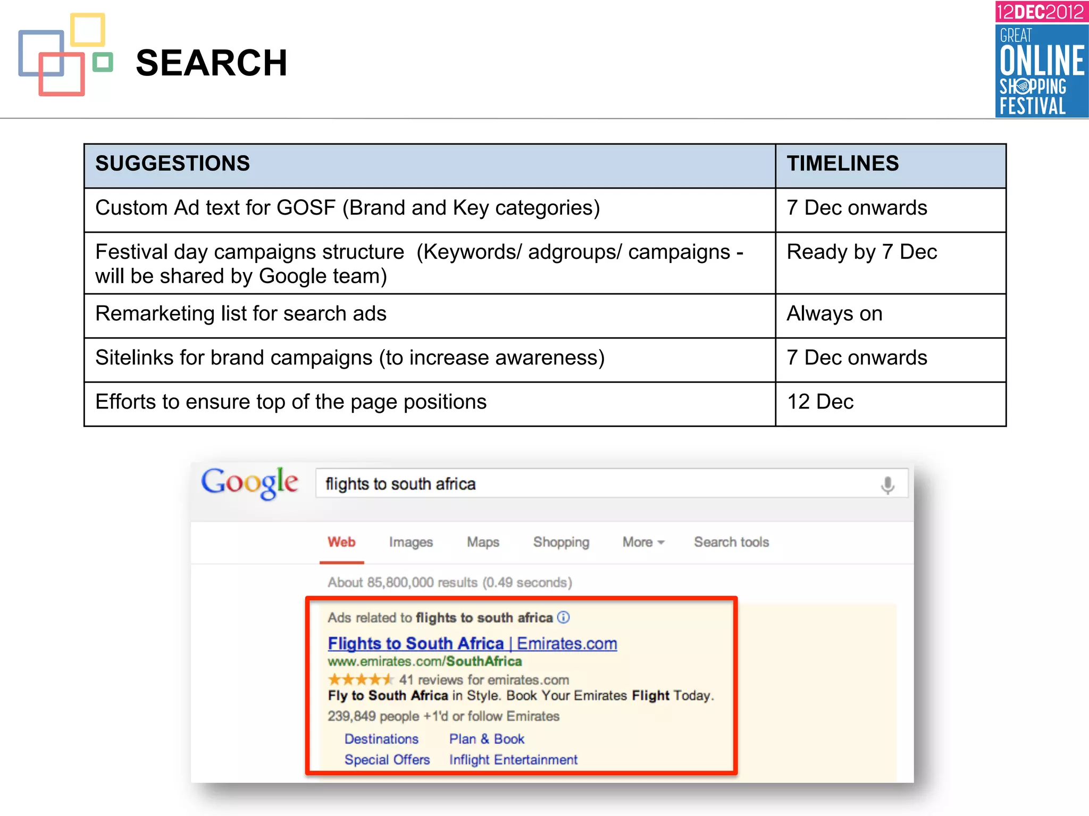Click the star rating for emirates.com
The width and height of the screenshot is (1089, 816).
click(x=361, y=679)
